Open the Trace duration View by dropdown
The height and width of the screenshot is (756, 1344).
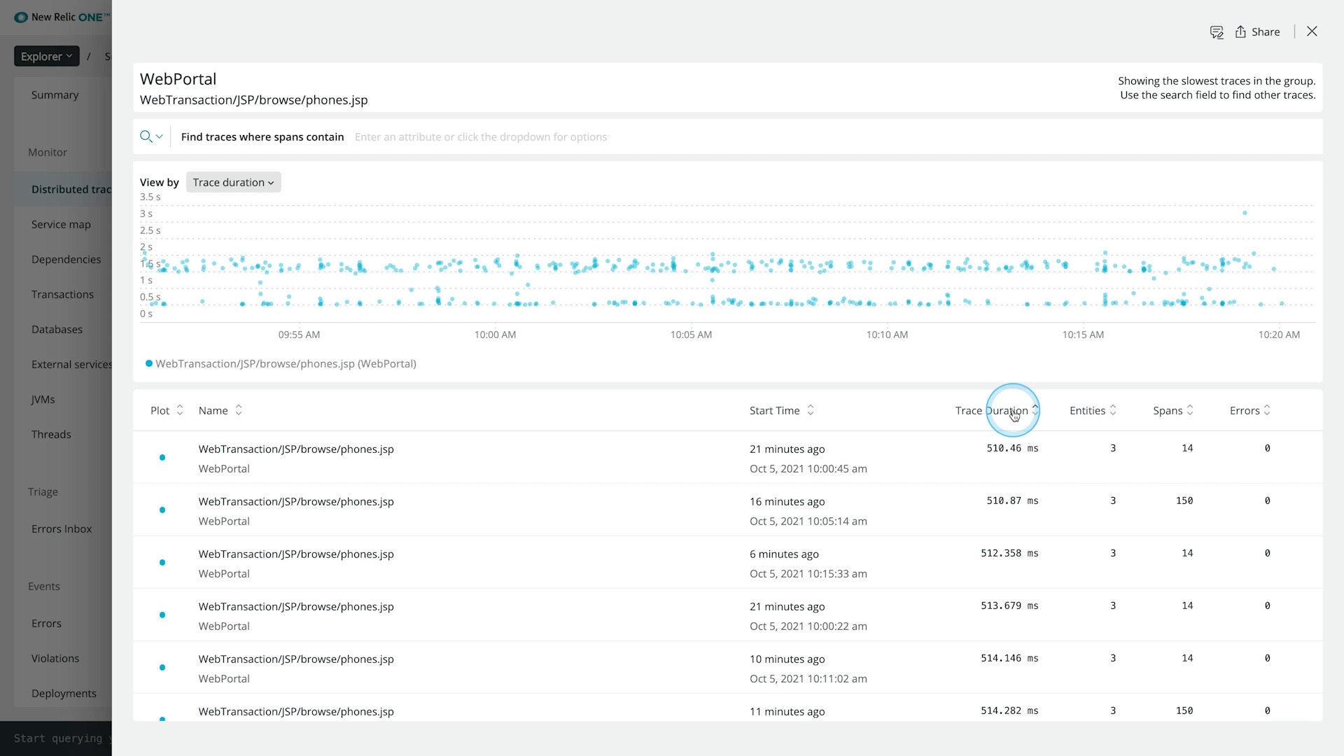[x=233, y=182]
